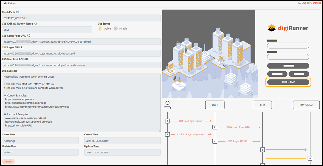Click step 6 box on IdP lifeline

tap(310, 158)
